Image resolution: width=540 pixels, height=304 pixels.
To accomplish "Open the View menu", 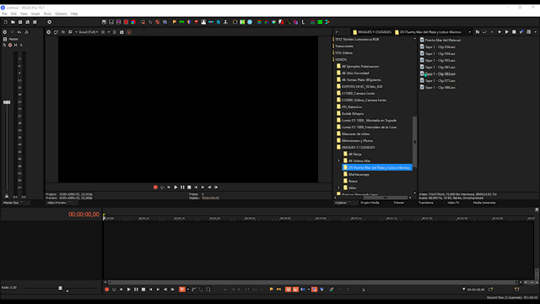I will pyautogui.click(x=24, y=14).
